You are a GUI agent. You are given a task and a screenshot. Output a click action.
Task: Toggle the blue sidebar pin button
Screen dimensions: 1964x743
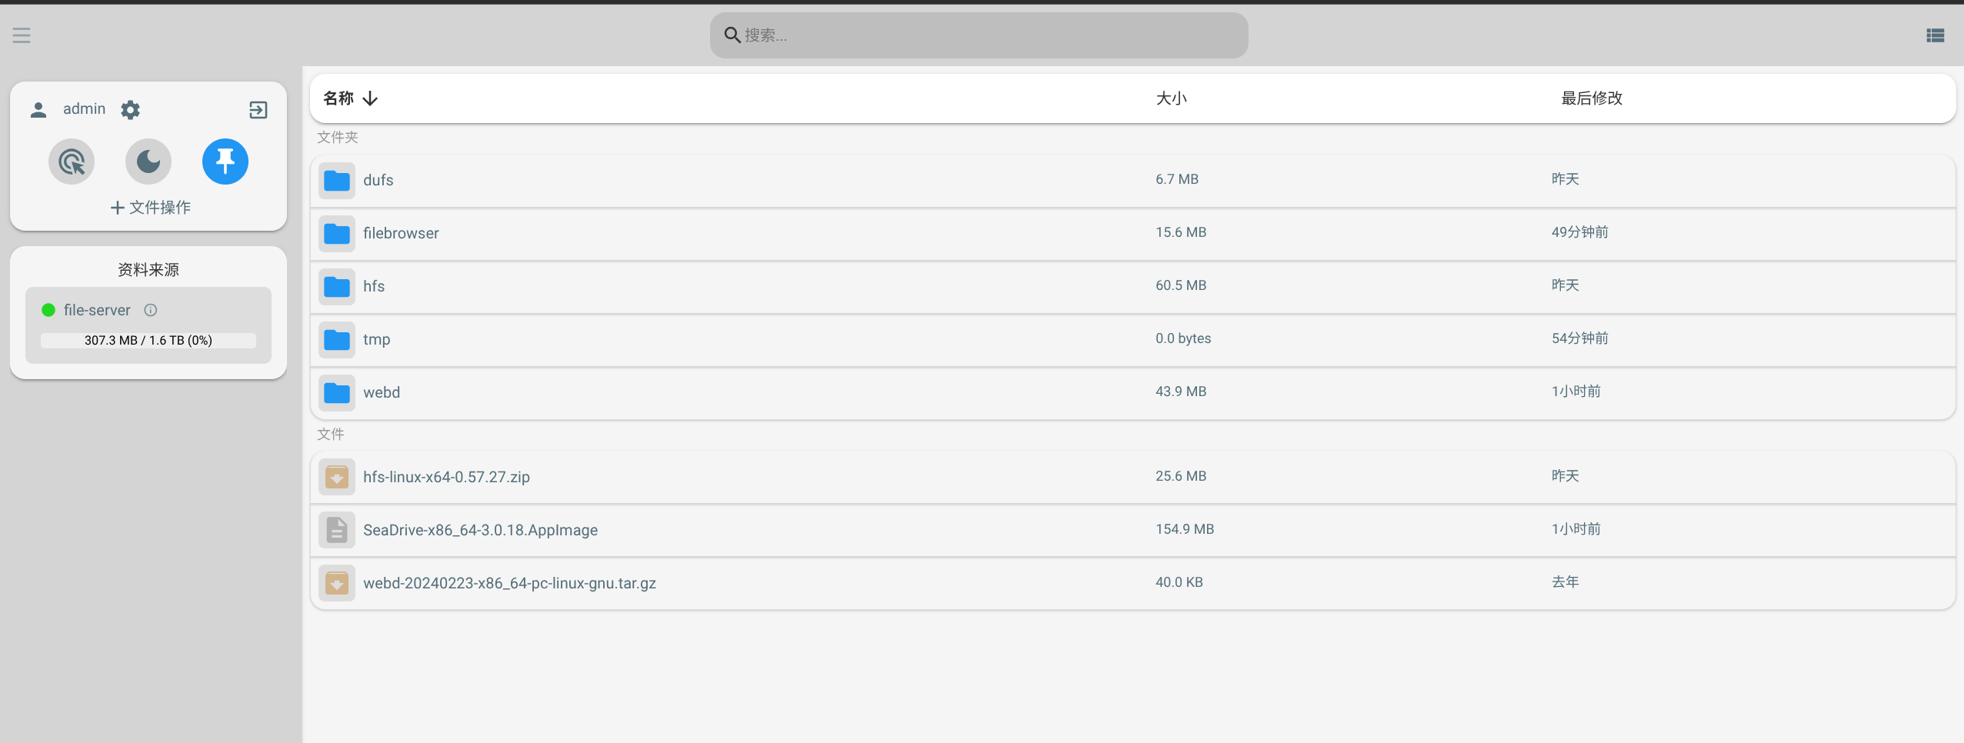[x=225, y=162]
